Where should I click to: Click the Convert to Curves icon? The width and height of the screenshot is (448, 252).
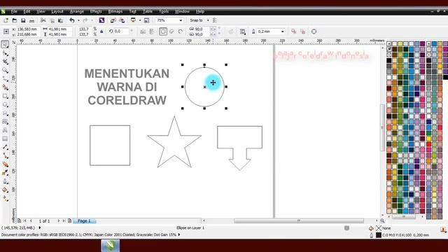[x=314, y=31]
